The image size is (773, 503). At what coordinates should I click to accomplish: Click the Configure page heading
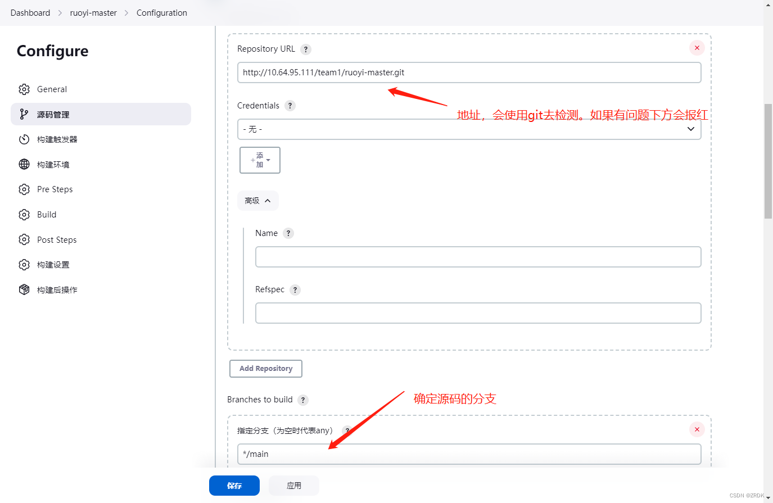(x=53, y=51)
